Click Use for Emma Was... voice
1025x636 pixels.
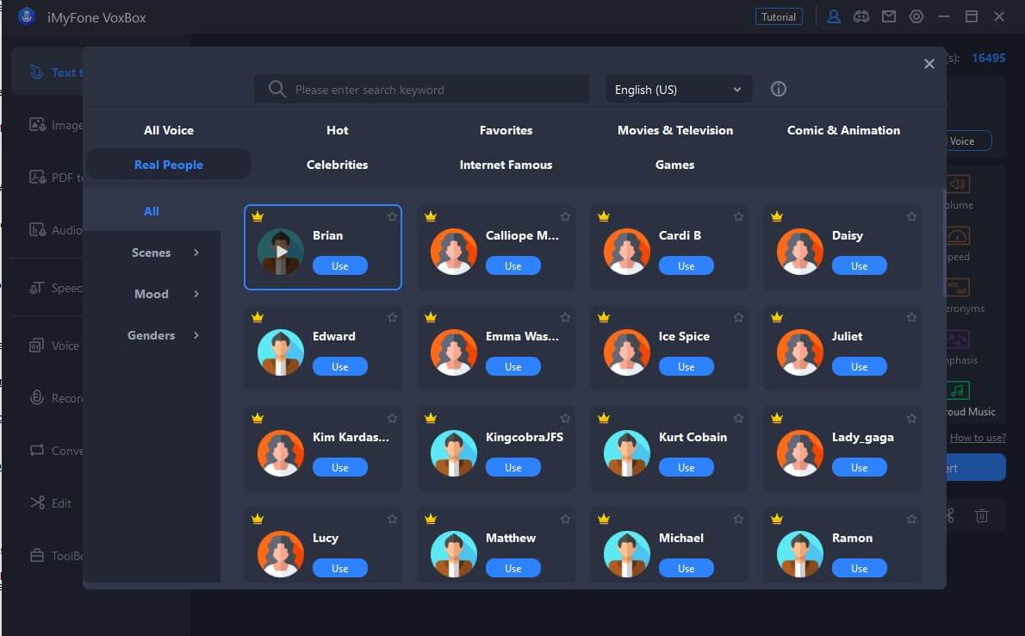pos(513,366)
